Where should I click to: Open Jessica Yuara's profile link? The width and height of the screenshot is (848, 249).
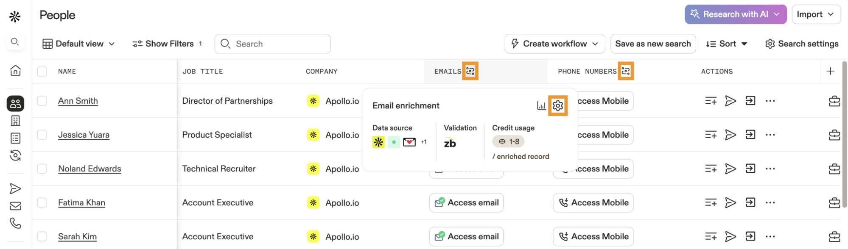pos(84,135)
